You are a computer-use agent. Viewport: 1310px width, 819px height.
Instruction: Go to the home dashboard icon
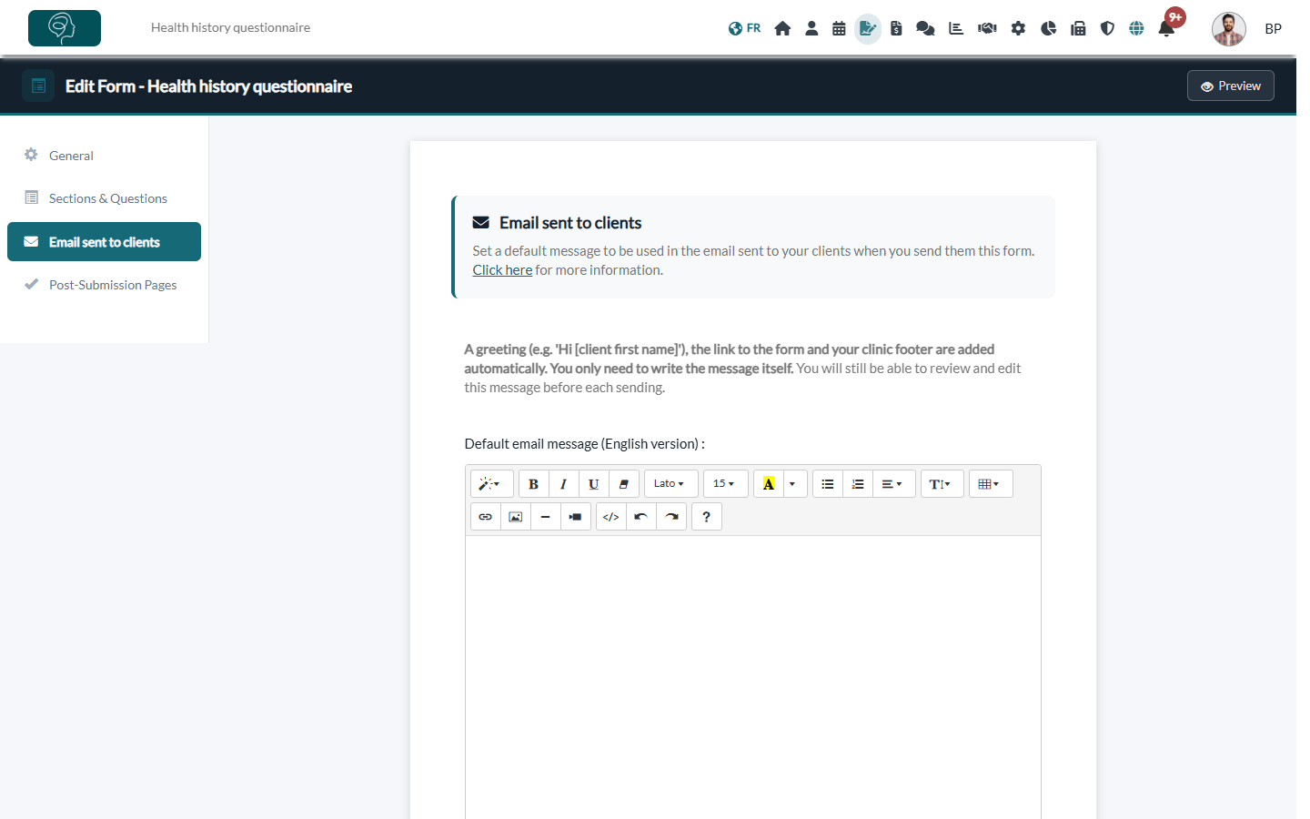tap(782, 28)
